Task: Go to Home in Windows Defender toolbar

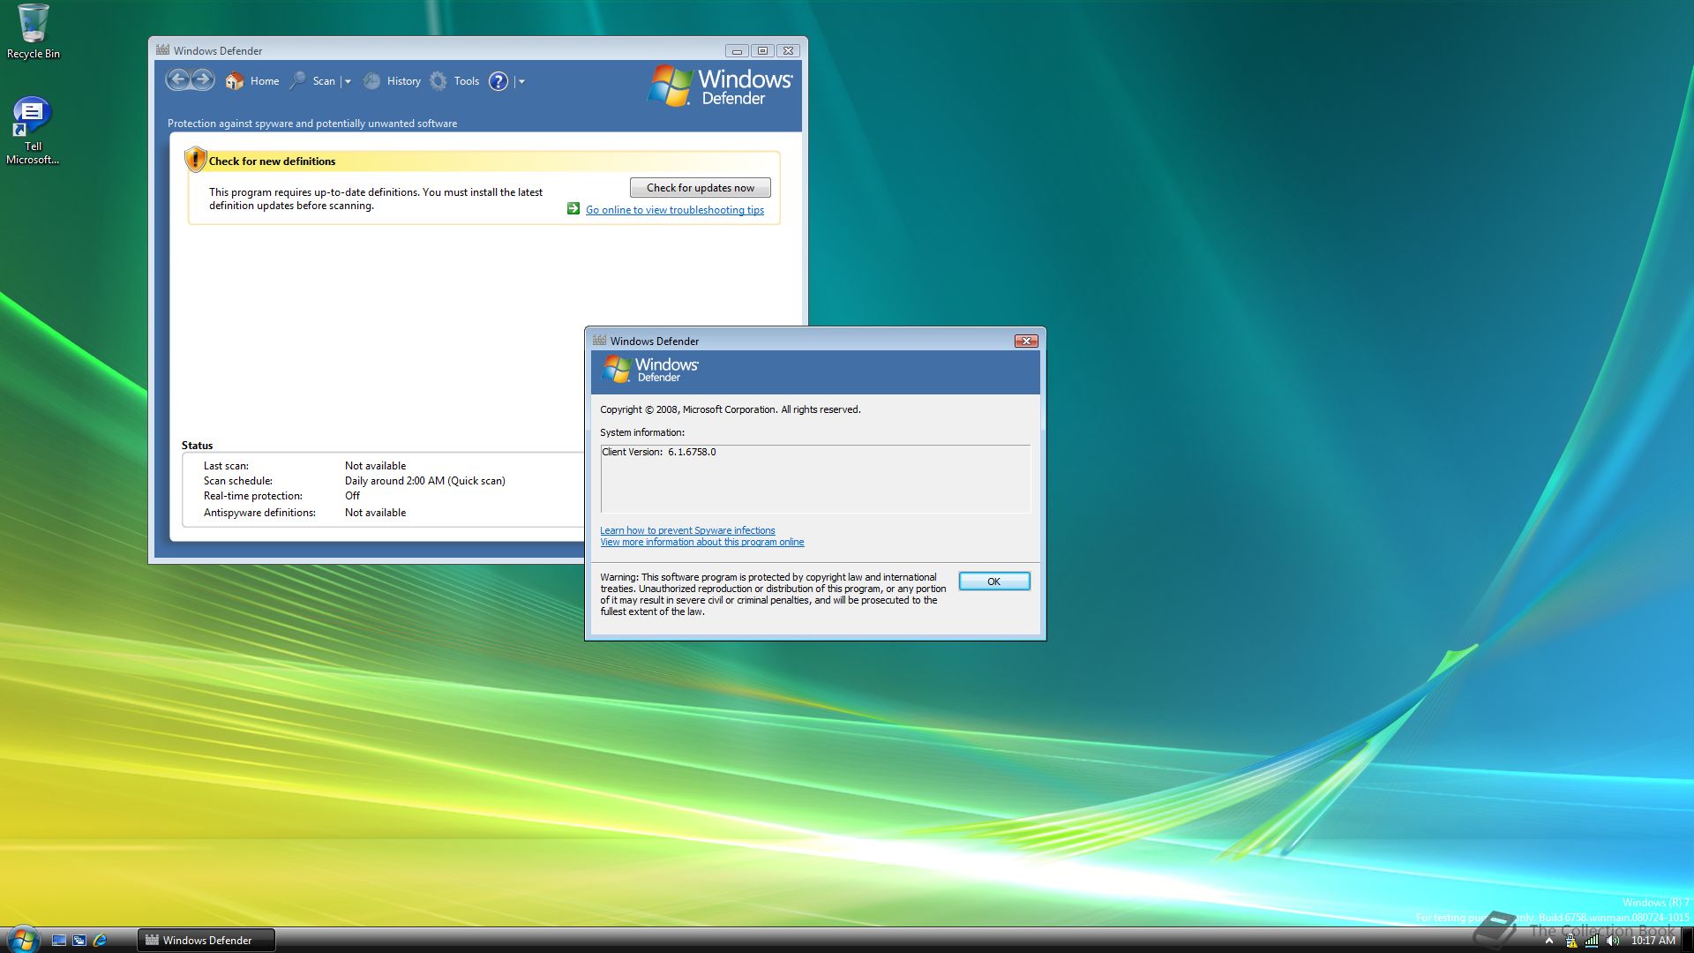Action: click(252, 81)
